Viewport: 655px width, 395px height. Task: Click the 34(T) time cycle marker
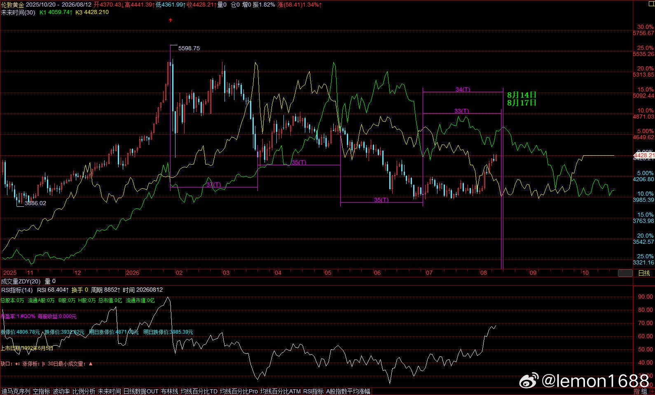pyautogui.click(x=463, y=89)
